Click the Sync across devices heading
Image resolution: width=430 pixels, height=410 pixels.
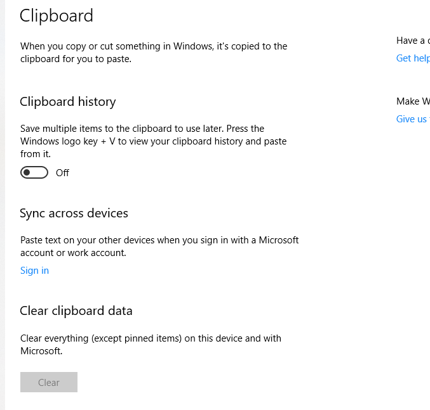tap(74, 213)
